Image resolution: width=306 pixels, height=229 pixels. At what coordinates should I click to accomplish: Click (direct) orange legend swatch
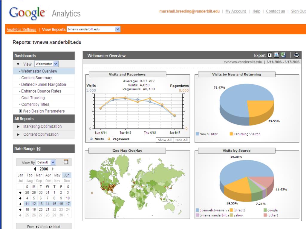point(231,210)
